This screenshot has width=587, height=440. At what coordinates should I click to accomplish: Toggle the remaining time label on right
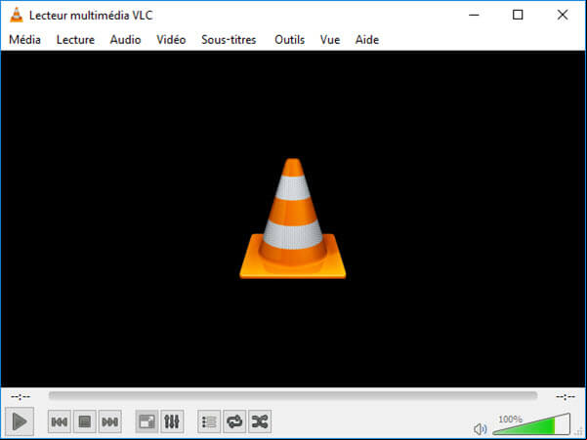pyautogui.click(x=566, y=396)
